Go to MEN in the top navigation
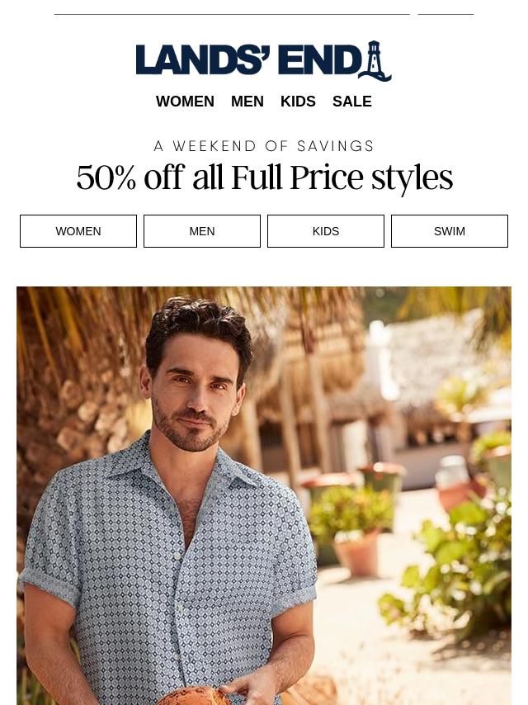Viewport: 528px width, 705px height. (x=247, y=102)
